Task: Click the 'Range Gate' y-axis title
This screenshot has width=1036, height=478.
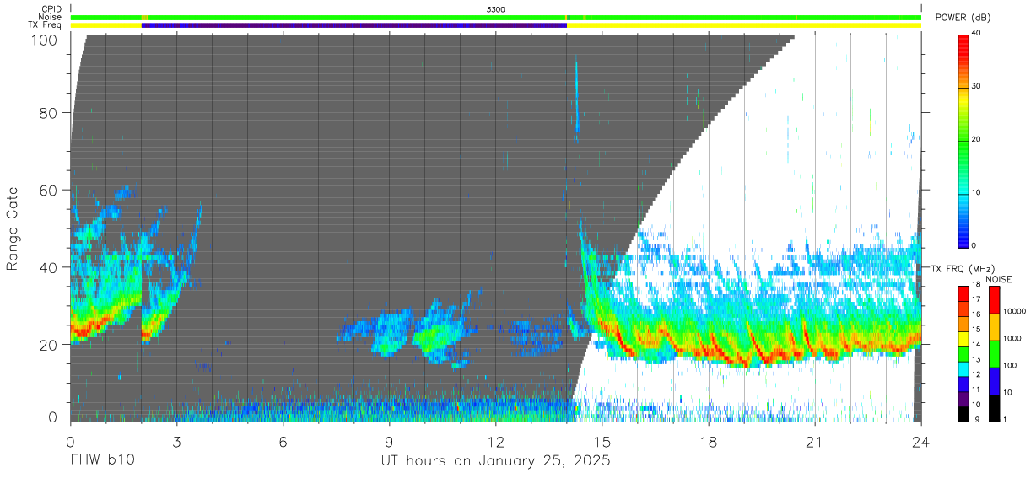Action: pos(13,229)
